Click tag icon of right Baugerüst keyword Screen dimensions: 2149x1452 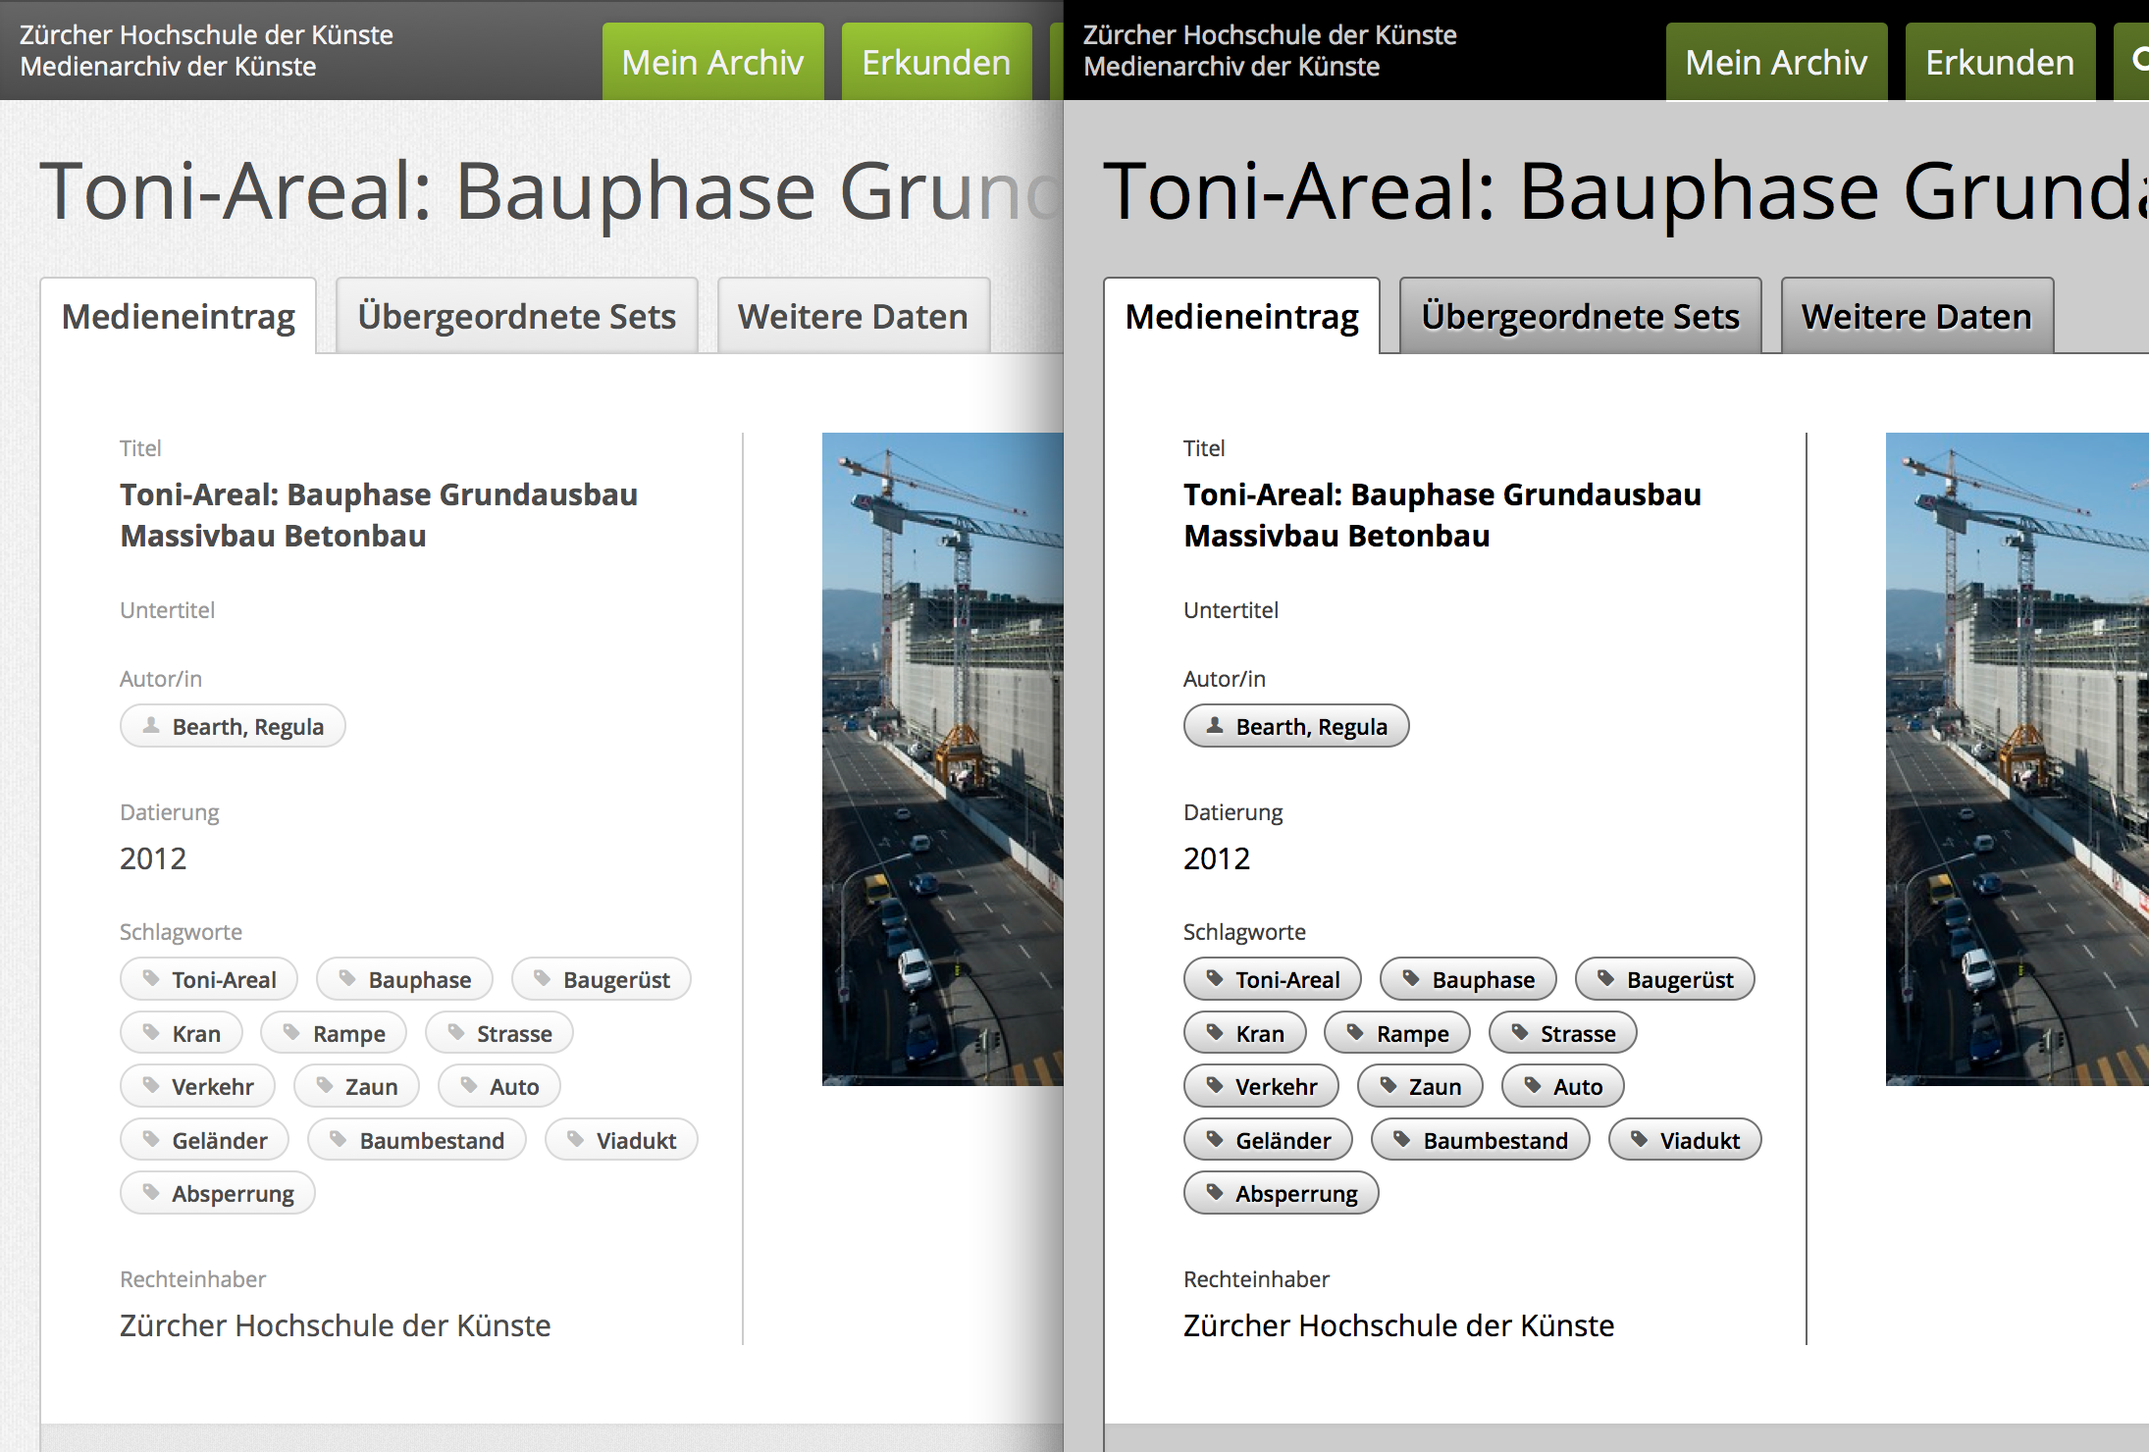pos(1606,978)
